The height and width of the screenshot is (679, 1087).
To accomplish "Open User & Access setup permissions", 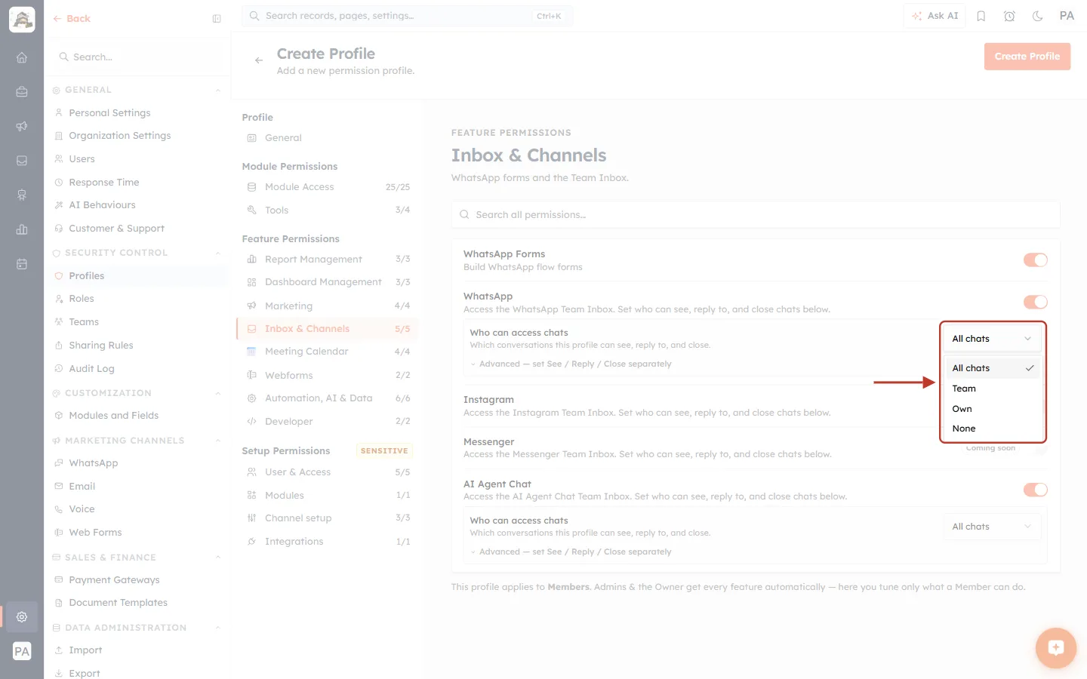I will click(327, 472).
